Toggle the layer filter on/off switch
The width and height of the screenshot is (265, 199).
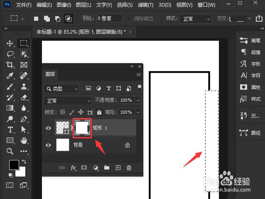[x=140, y=88]
